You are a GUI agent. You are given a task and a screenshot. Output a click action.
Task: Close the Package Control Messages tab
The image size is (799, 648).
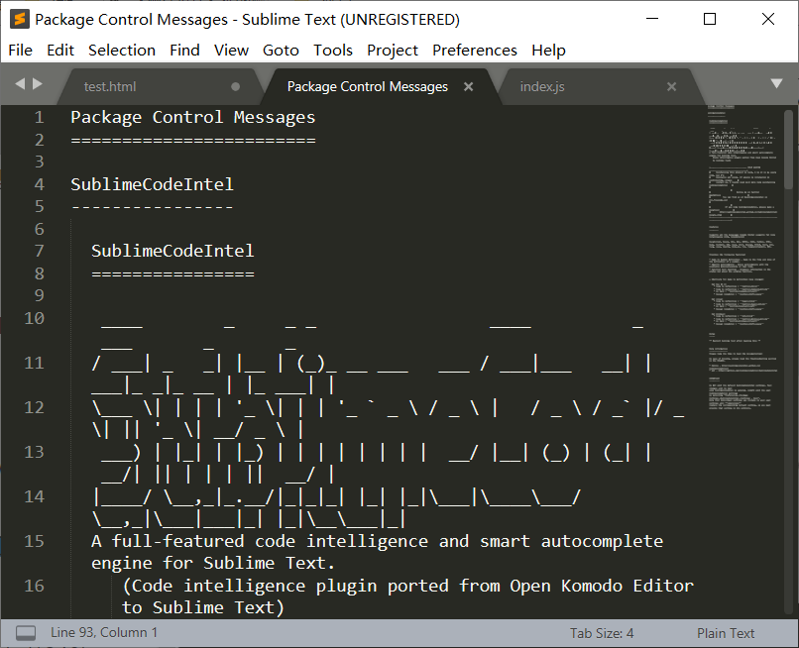pos(468,87)
